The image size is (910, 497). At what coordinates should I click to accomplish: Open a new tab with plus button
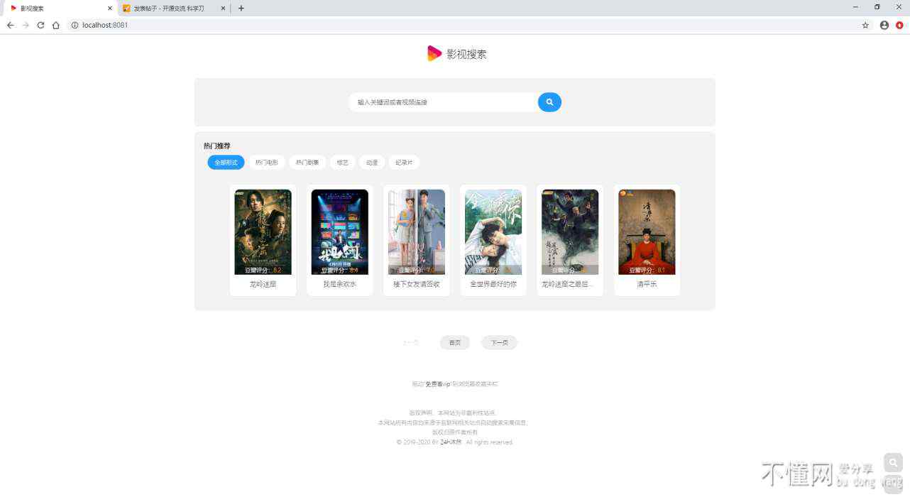(241, 9)
